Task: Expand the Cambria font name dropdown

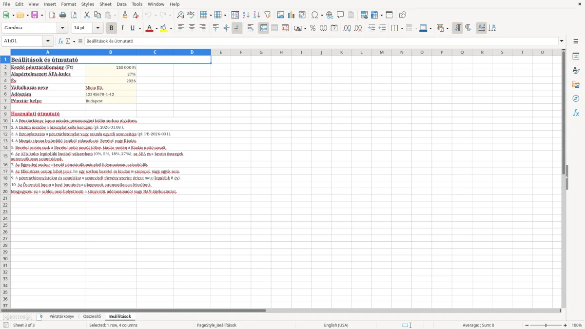Action: 62,28
